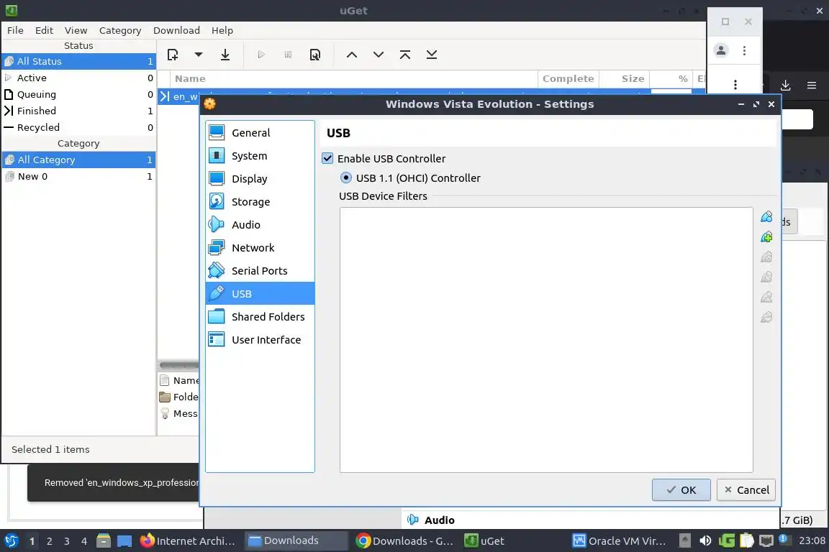This screenshot has width=829, height=552.
Task: Open uGet Help menu
Action: point(222,30)
